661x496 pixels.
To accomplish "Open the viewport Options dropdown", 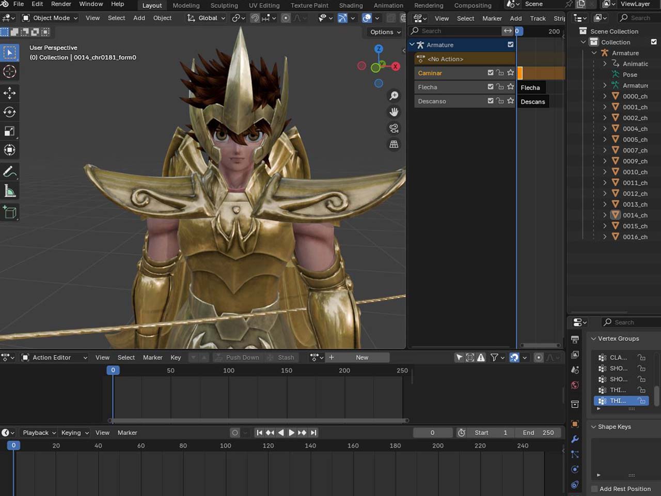I will point(385,32).
